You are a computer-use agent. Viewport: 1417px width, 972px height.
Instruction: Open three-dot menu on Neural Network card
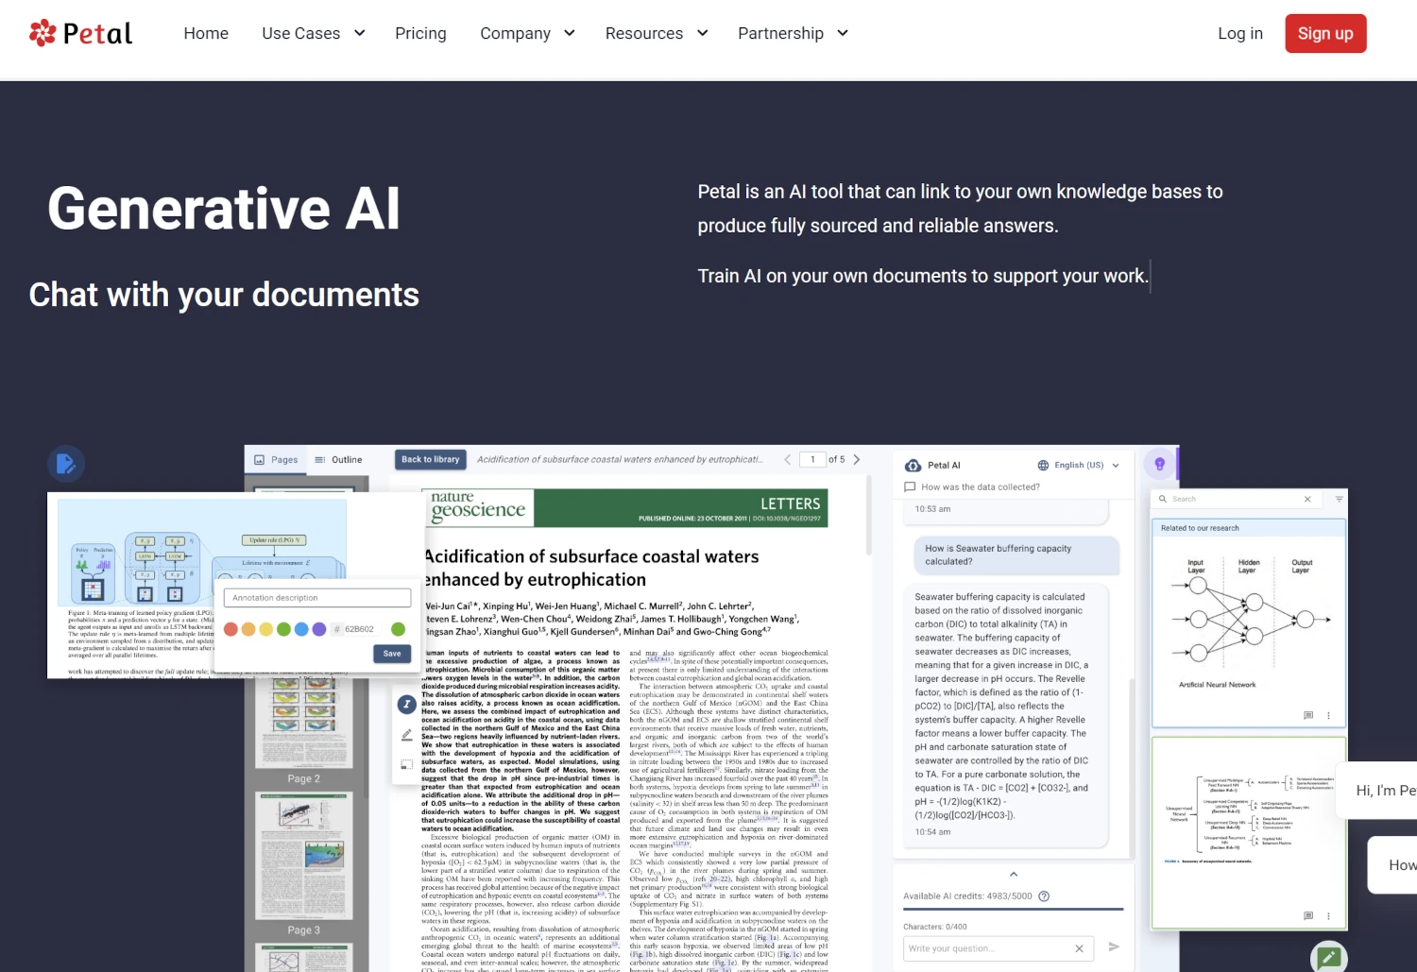pos(1328,716)
